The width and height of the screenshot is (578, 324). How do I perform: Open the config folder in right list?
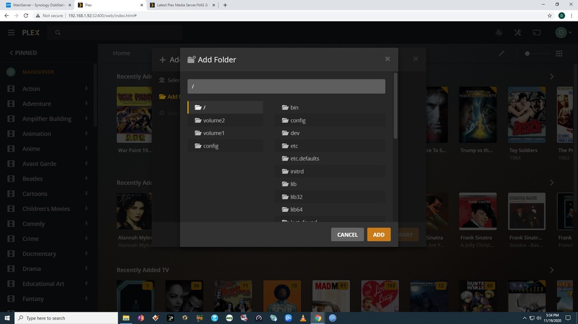[330, 120]
